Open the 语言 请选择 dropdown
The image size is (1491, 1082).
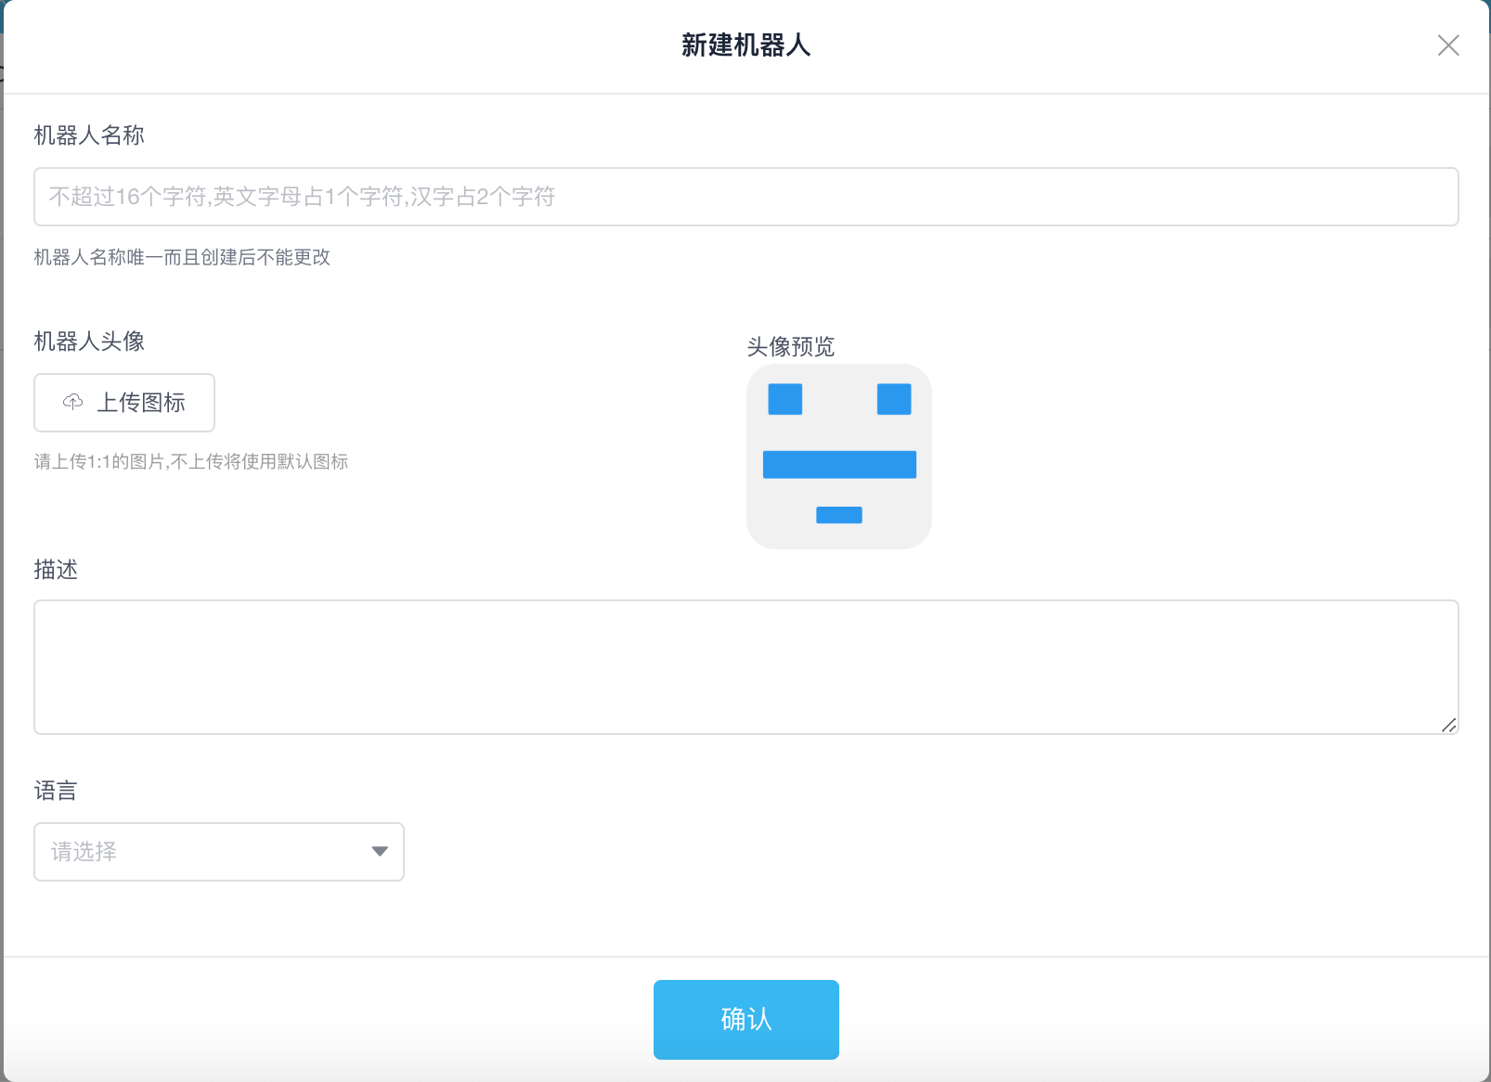tap(219, 852)
